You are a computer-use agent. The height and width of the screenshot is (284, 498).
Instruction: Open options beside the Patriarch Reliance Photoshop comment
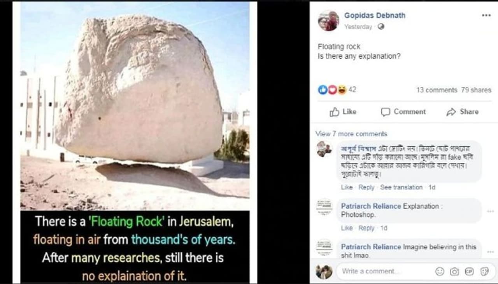[490, 211]
